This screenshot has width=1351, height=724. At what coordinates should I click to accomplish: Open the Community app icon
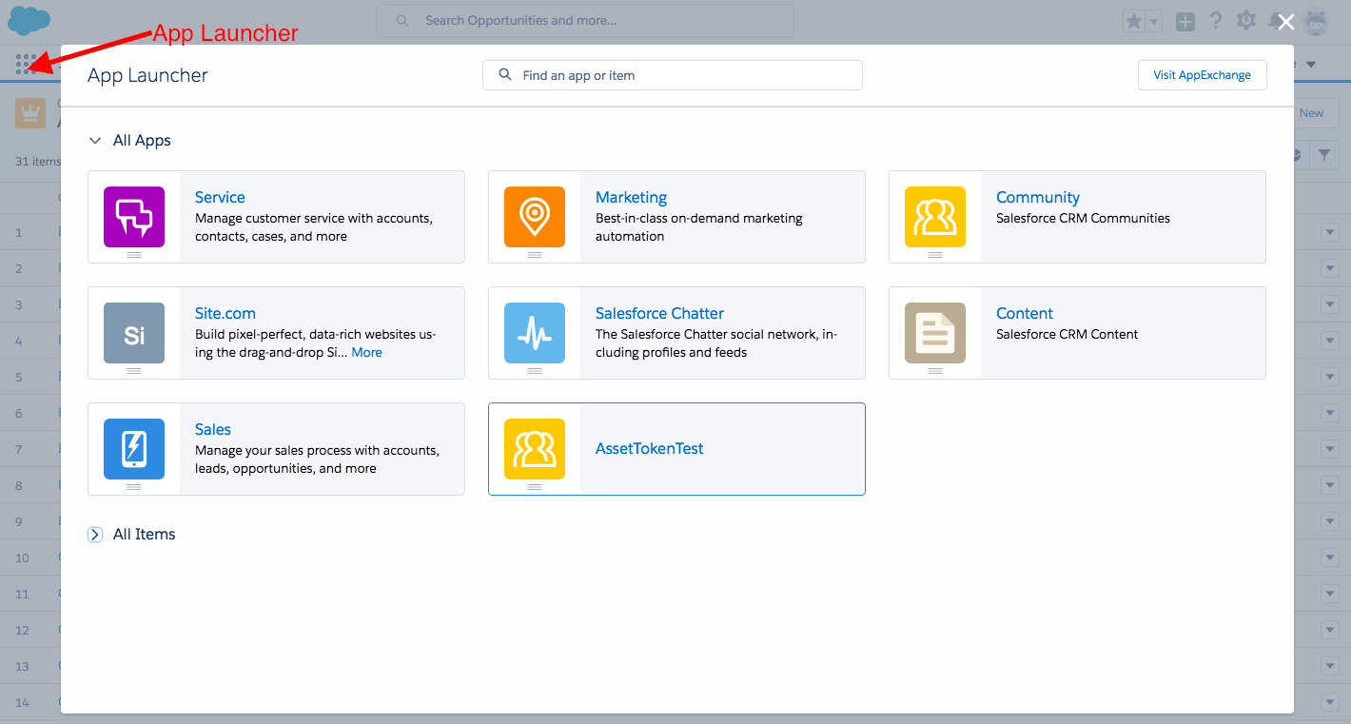point(935,217)
